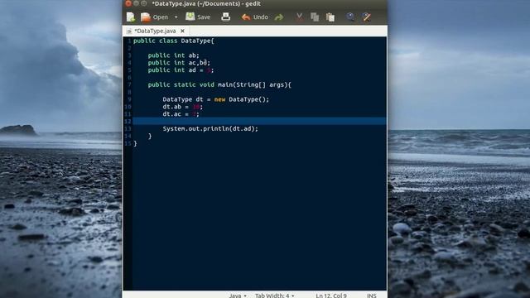Open the Tab Width dropdown
This screenshot has height=298, width=530.
274,296
